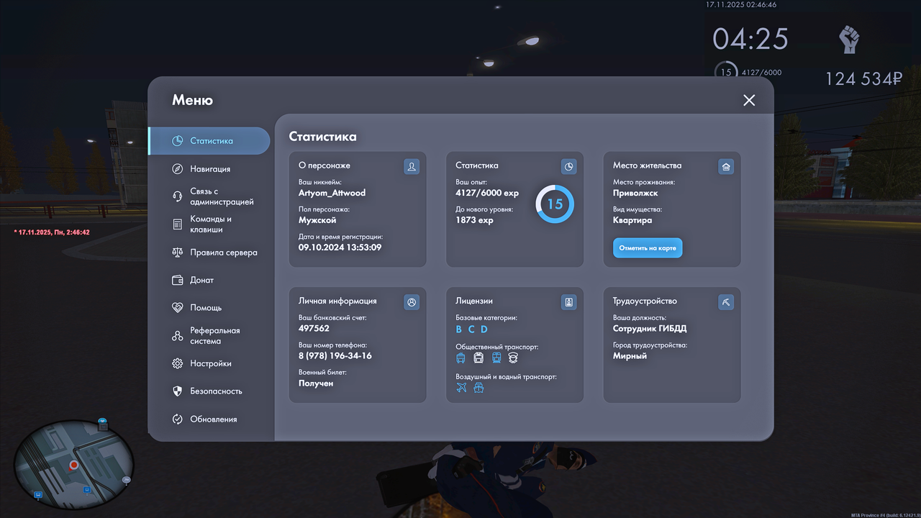Click the gear icon beside Настройки
Screen dimensions: 921x518
(178, 364)
